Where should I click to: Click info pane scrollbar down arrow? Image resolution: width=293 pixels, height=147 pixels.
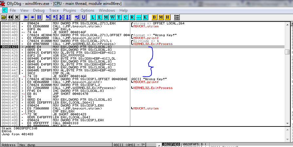[x=287, y=140]
